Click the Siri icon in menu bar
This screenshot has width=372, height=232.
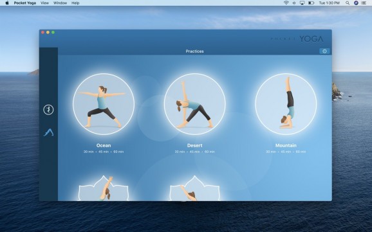pos(356,3)
